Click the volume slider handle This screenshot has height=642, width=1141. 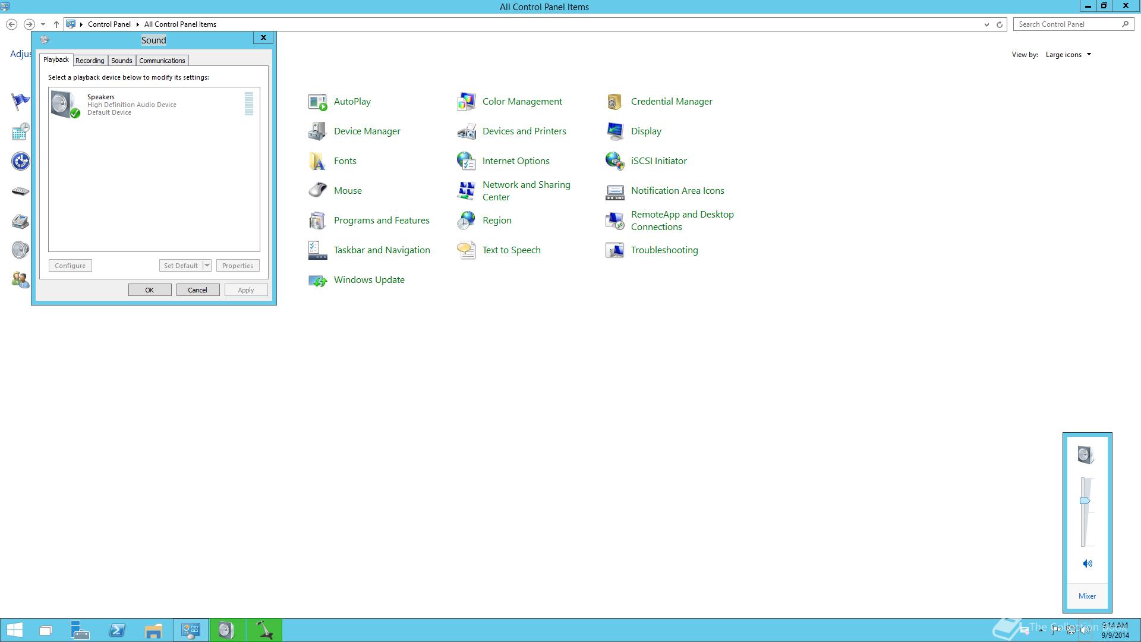click(1085, 501)
